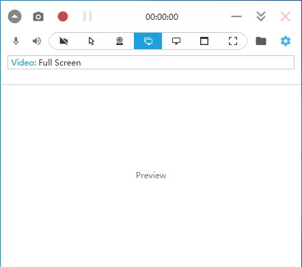Choose the region selection capture source
The width and height of the screenshot is (302, 267).
[233, 41]
